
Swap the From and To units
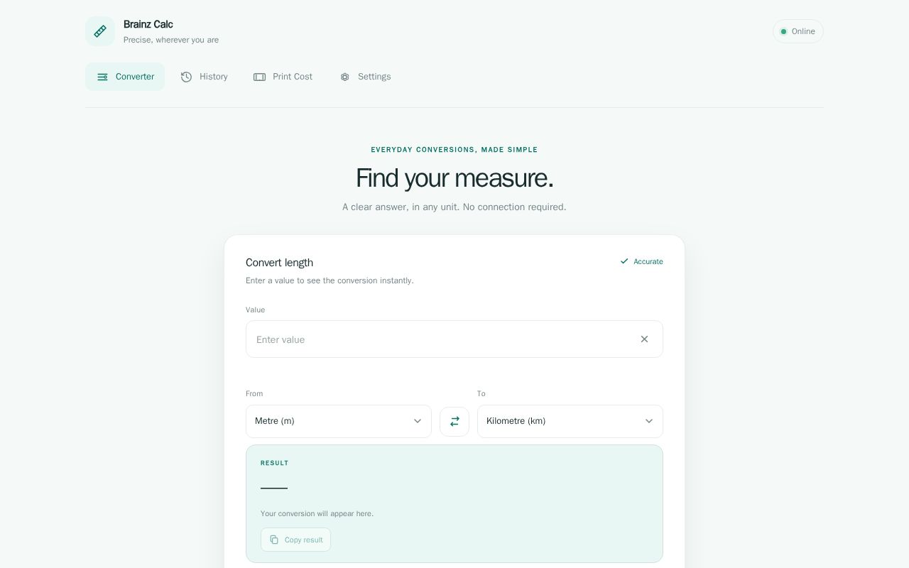pos(454,422)
